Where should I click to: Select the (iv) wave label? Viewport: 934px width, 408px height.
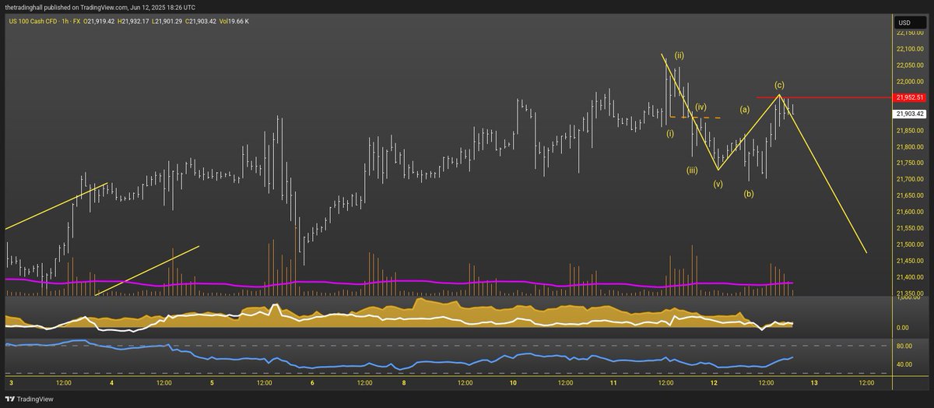click(x=700, y=106)
